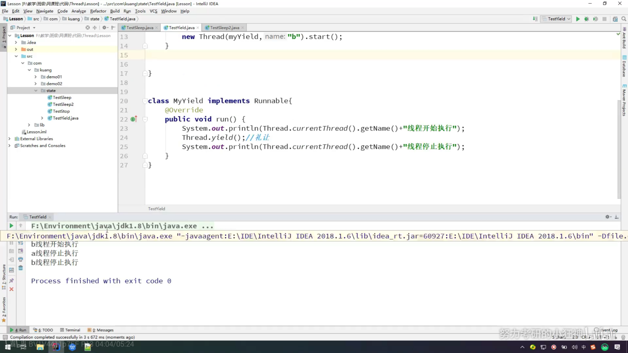Image resolution: width=628 pixels, height=353 pixels.
Task: Toggle the Ant Build side panel
Action: 624,38
